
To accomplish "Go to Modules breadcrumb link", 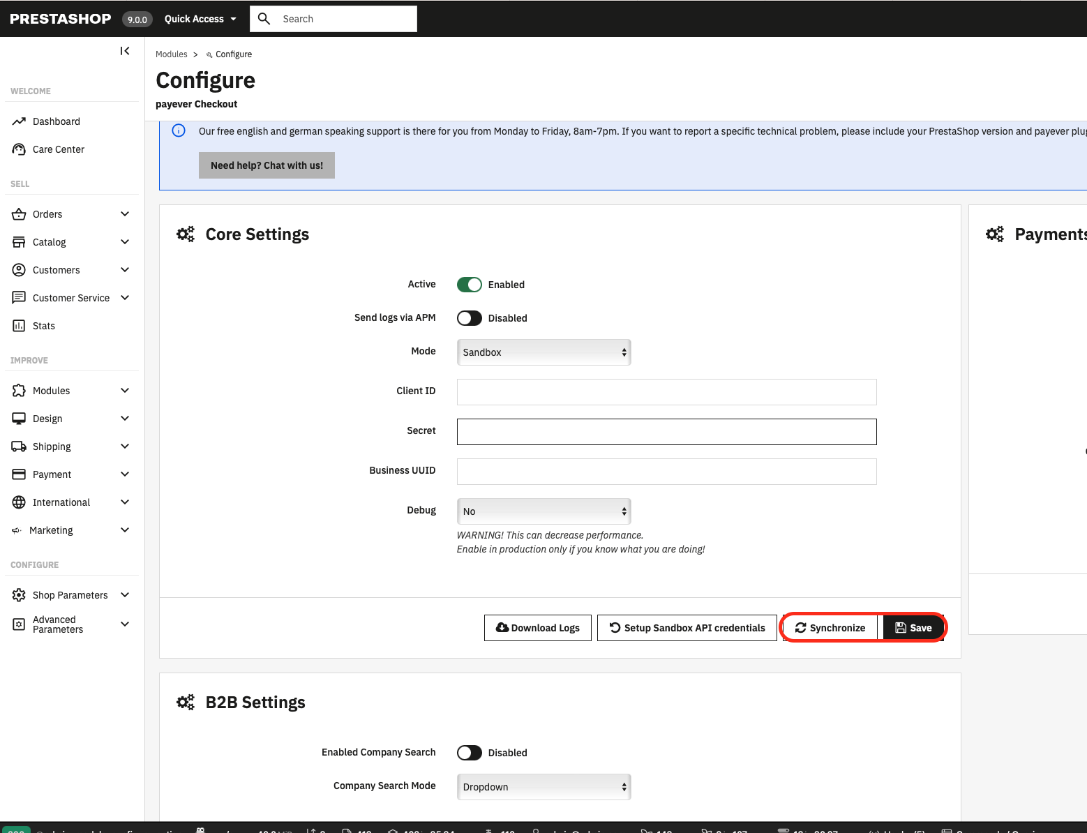I will [172, 54].
